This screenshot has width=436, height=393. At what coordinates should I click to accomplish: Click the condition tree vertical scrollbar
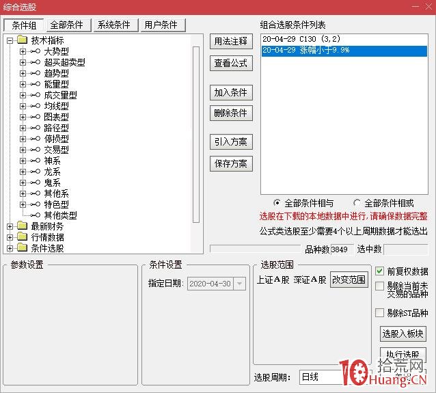coord(196,135)
